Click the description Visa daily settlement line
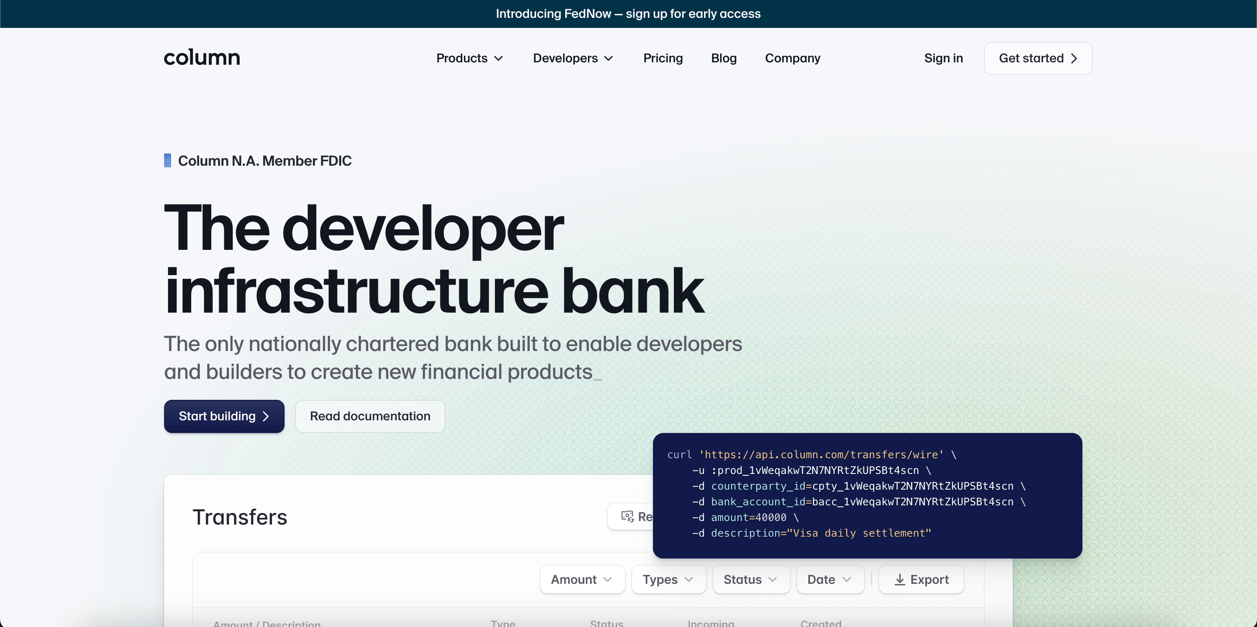1257x627 pixels. point(811,533)
